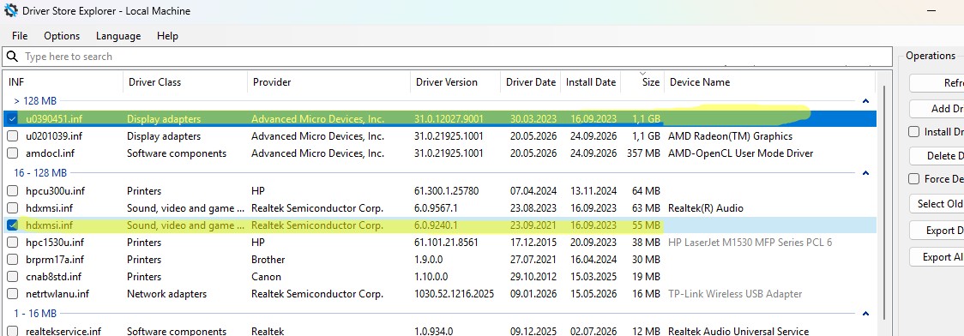Open the Language menu

click(x=118, y=36)
